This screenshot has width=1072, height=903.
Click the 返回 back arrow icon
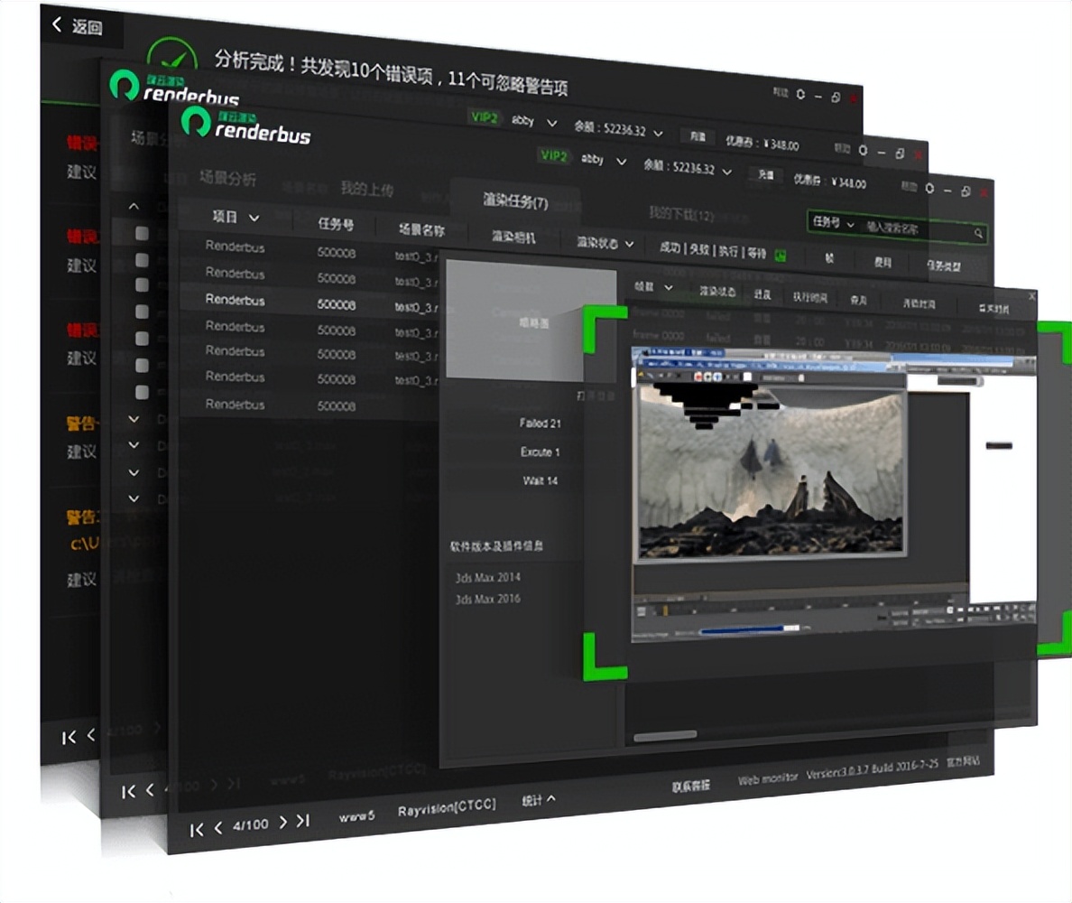click(57, 25)
